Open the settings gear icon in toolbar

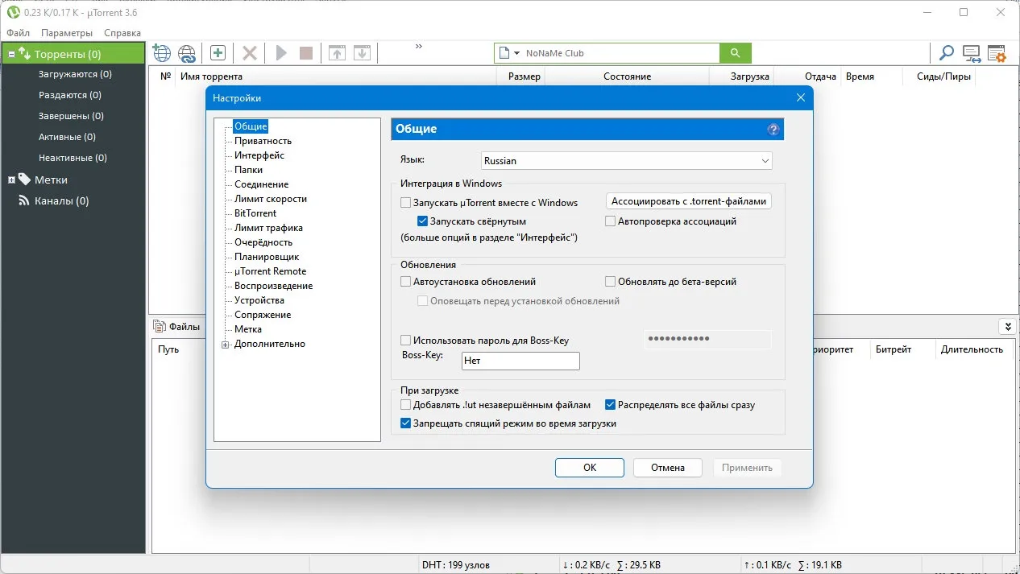click(x=997, y=53)
